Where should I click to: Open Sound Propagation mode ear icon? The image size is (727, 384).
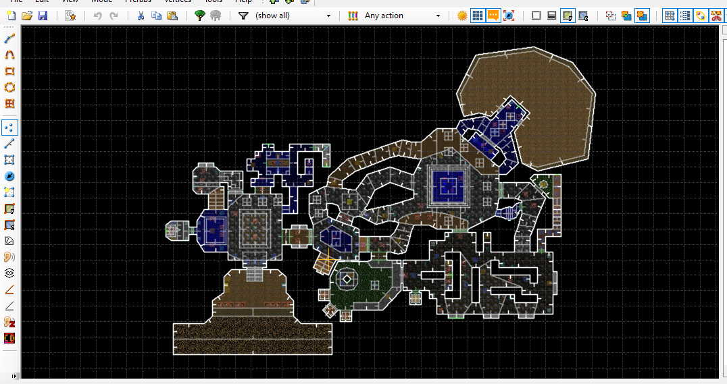tap(9, 257)
